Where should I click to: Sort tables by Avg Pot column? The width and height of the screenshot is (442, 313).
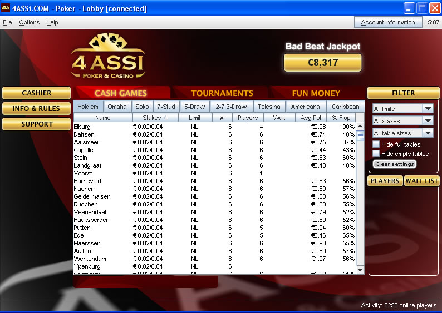(x=311, y=118)
